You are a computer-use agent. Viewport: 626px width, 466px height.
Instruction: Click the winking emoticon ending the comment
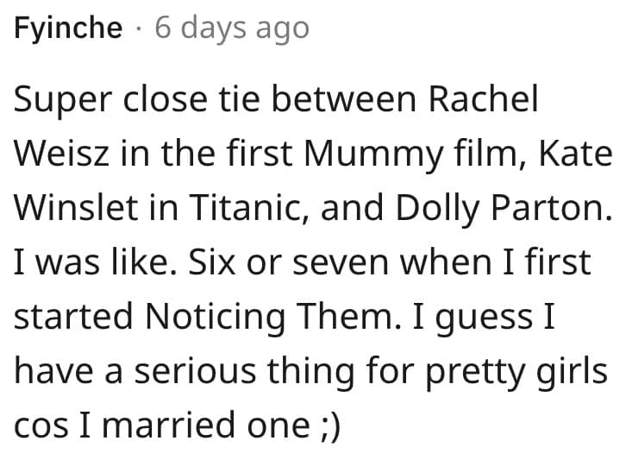point(327,426)
